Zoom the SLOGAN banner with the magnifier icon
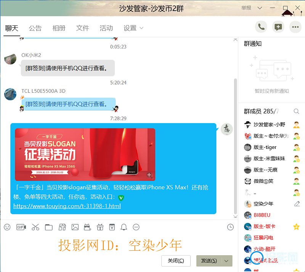 (x=149, y=175)
